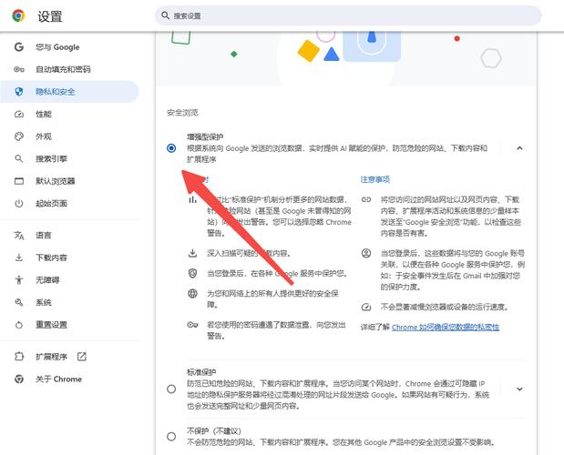Click the 设置 page title

point(50,16)
